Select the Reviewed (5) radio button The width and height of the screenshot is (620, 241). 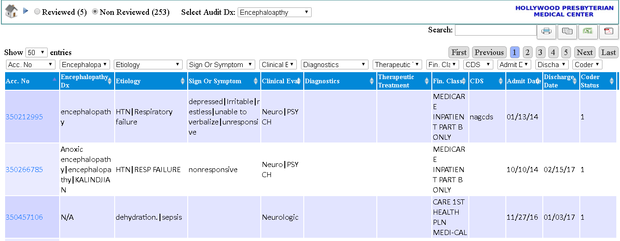(37, 12)
